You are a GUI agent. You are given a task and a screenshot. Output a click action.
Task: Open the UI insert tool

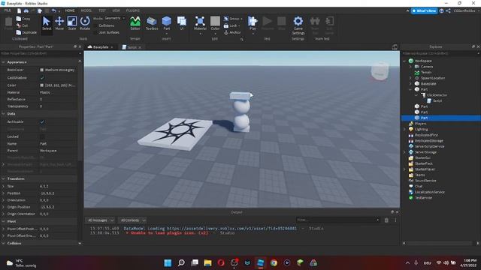(182, 23)
